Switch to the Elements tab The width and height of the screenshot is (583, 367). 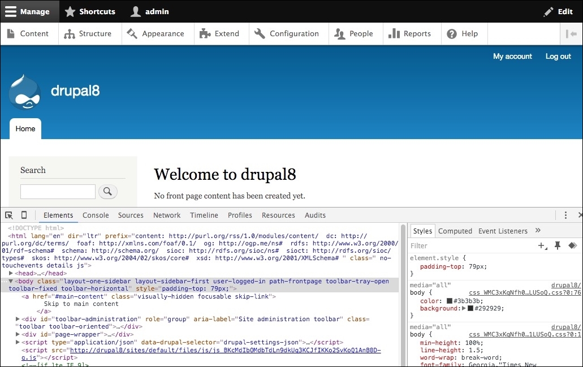pyautogui.click(x=58, y=215)
